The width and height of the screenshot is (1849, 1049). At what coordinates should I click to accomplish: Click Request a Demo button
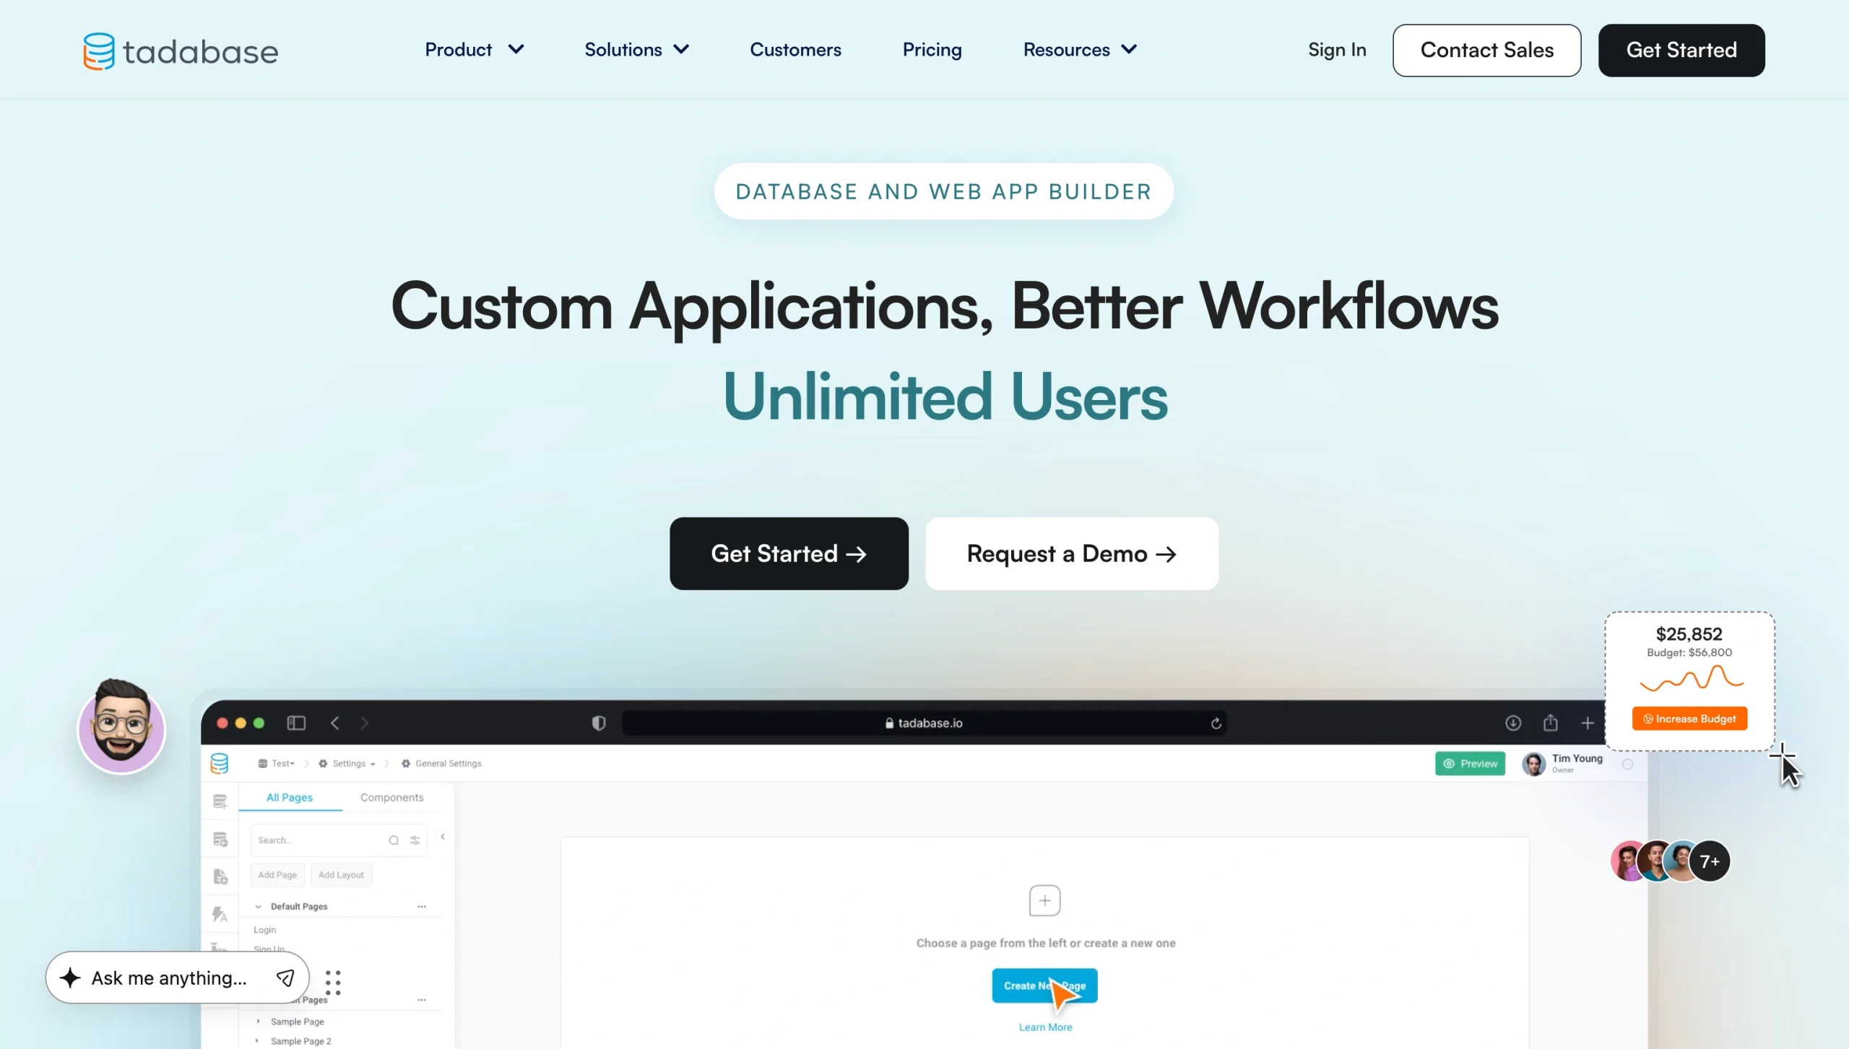[x=1072, y=554]
